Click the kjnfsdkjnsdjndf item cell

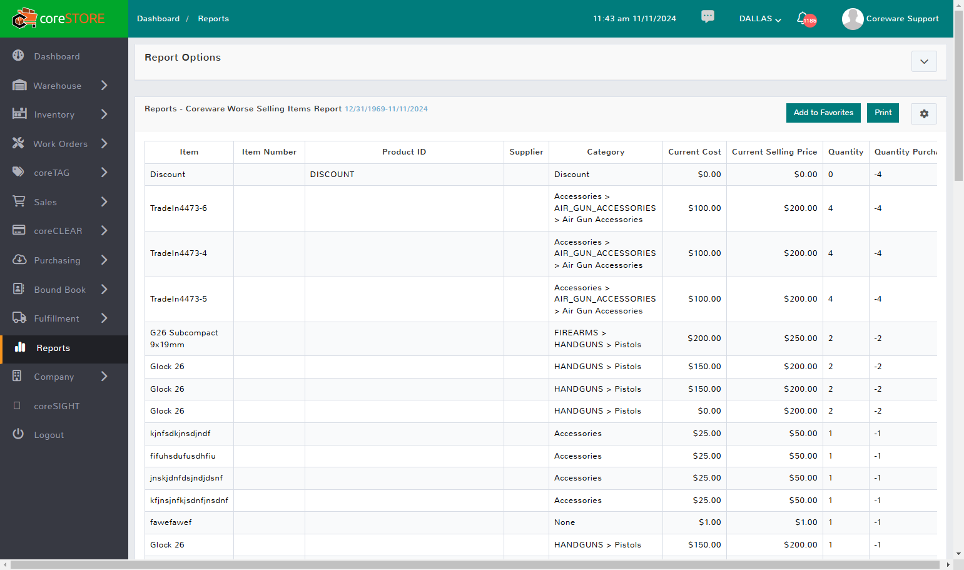click(189, 434)
